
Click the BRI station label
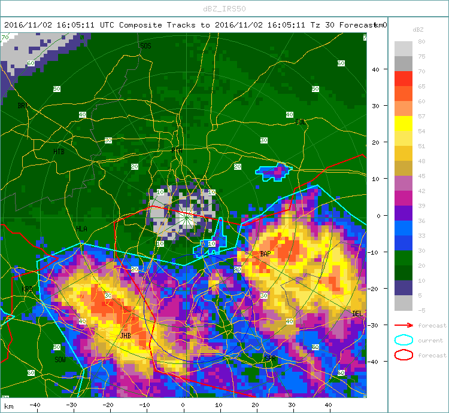point(23,105)
